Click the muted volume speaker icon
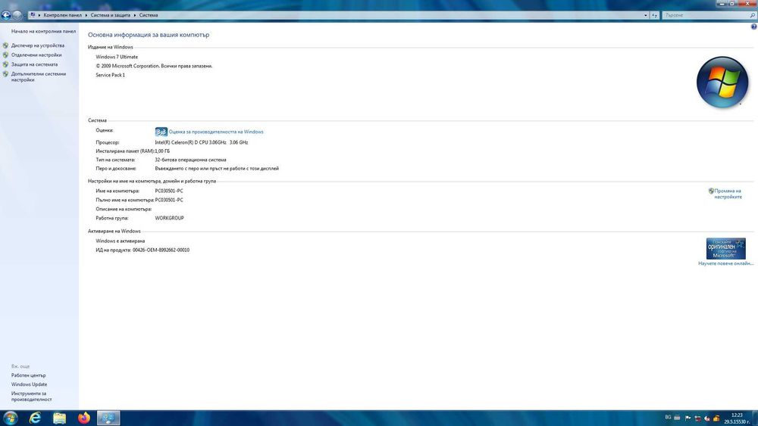Viewport: 758px width, 426px height. [x=707, y=418]
